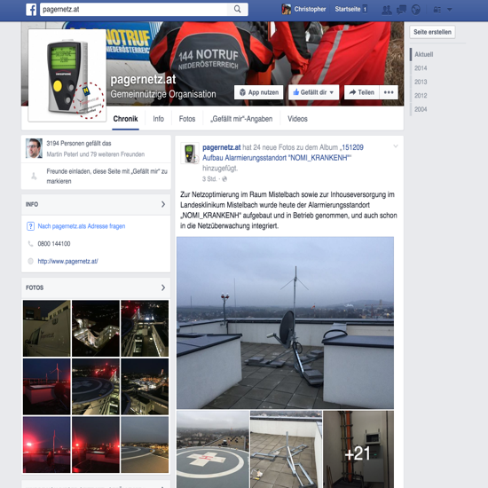Click Nach pagernetz.ats Adresse fragen

82,226
